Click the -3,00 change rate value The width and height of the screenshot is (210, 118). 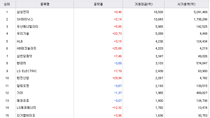pyautogui.click(x=118, y=63)
